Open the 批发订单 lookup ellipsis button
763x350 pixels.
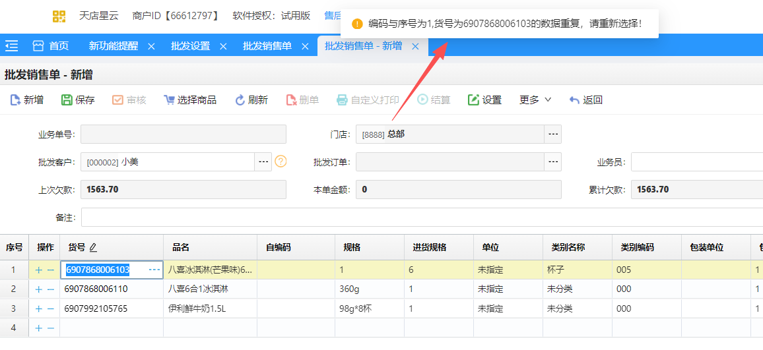tap(552, 161)
